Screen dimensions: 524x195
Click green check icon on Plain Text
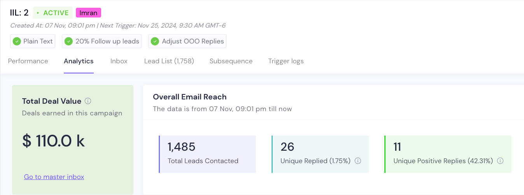coord(17,41)
